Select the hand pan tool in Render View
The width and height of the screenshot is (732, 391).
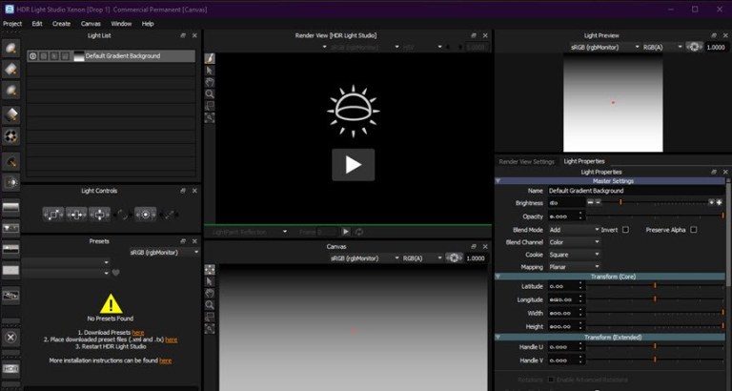pos(210,82)
